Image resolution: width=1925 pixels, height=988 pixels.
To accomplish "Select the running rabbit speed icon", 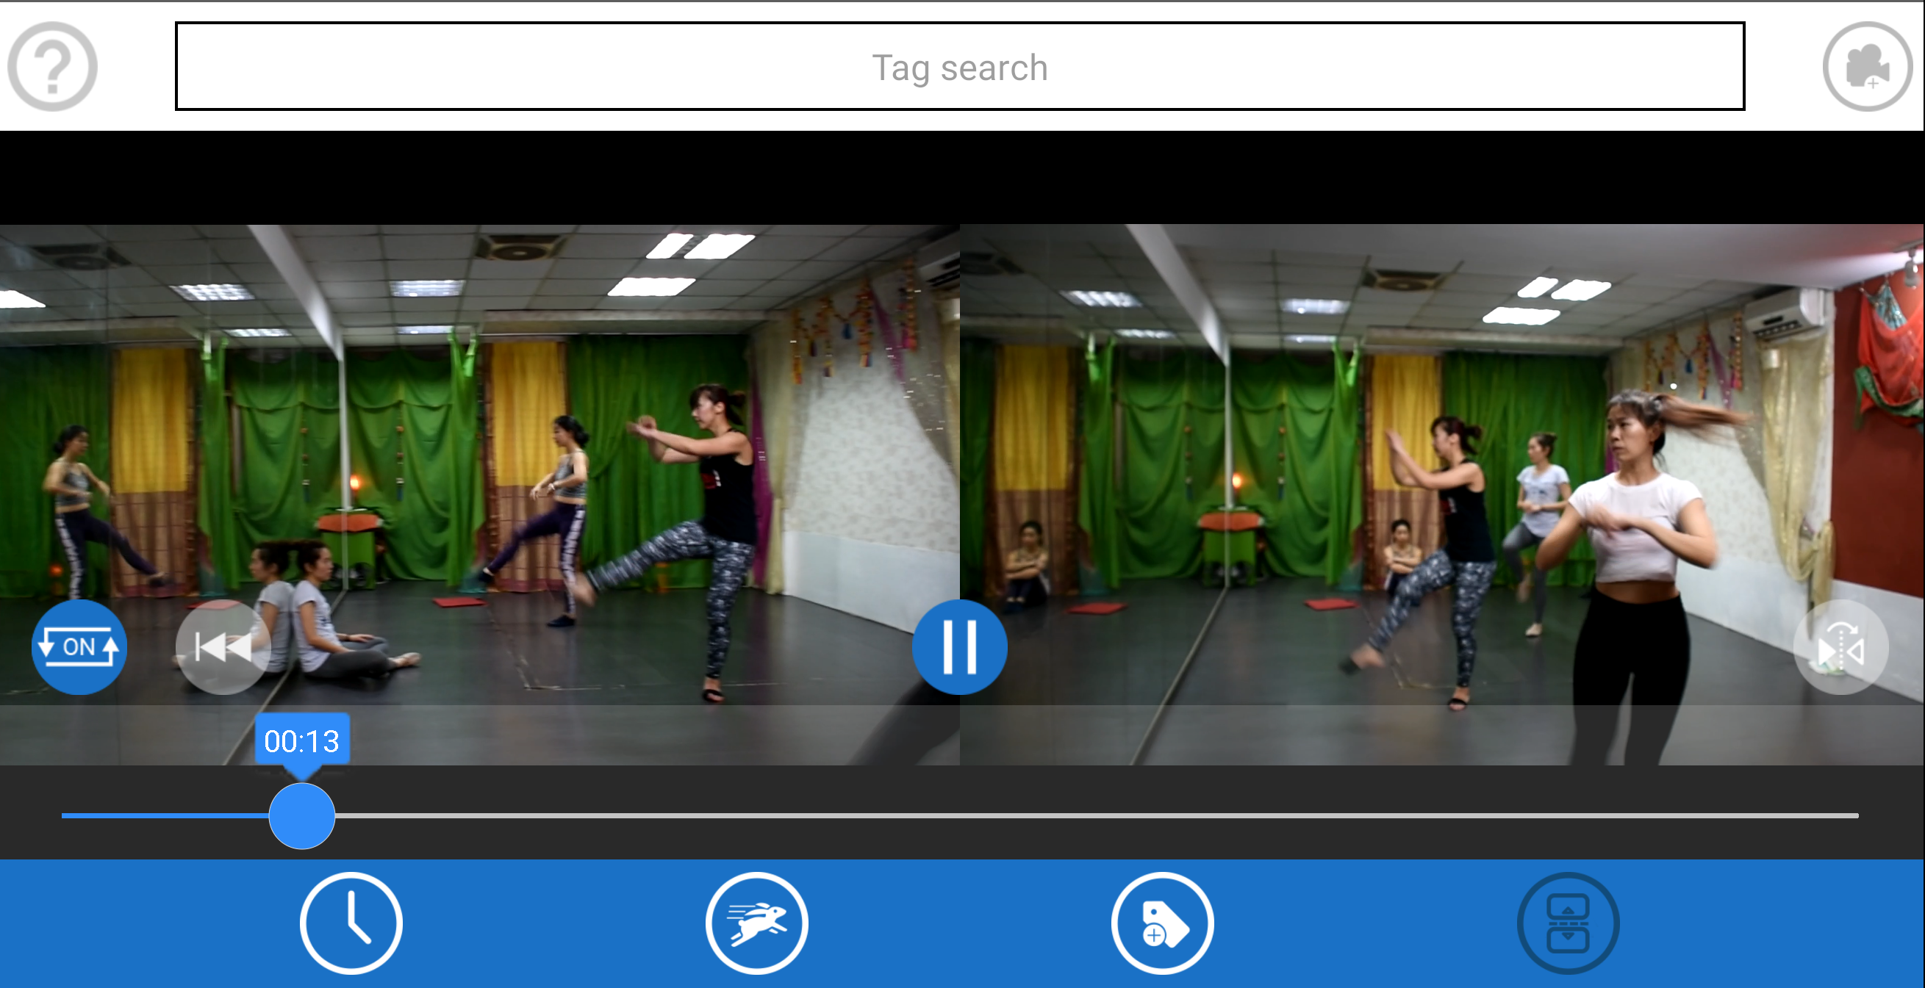I will tap(756, 923).
